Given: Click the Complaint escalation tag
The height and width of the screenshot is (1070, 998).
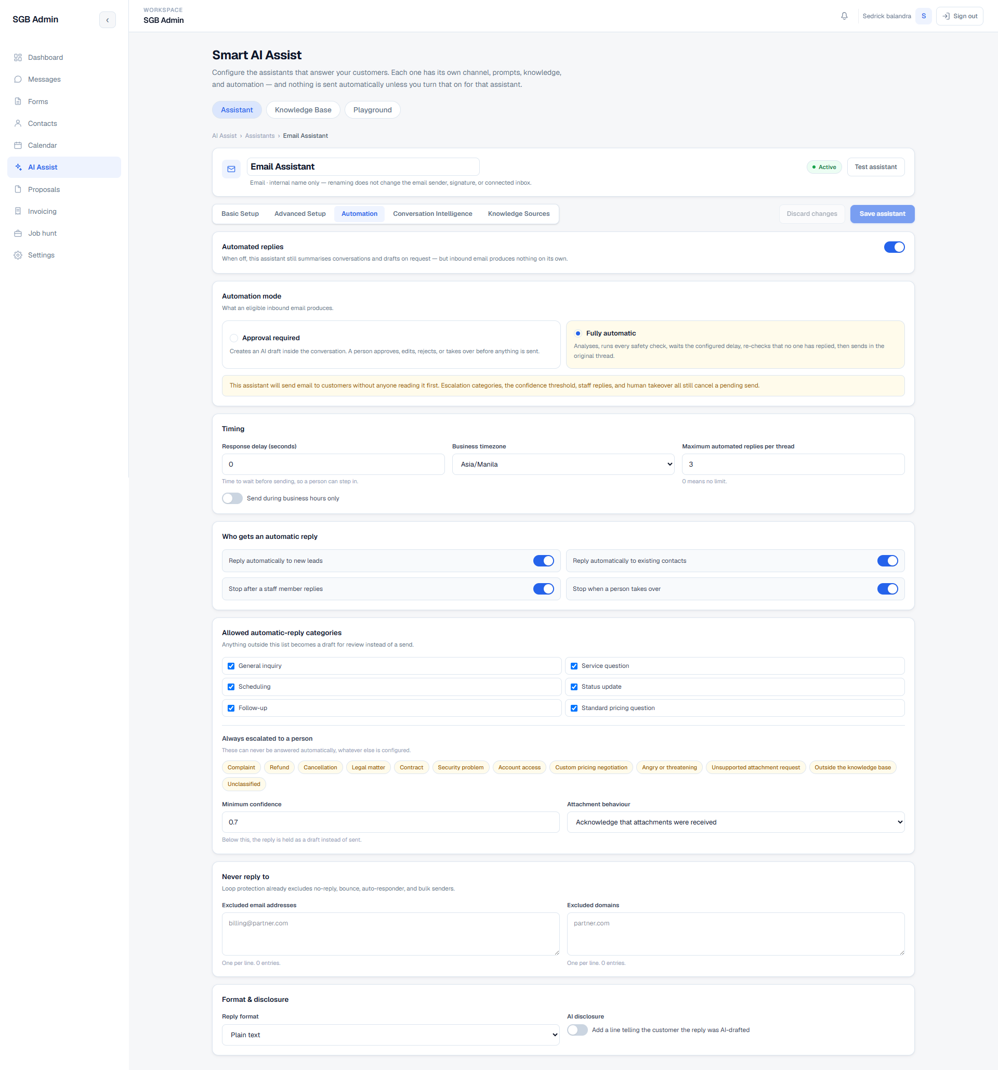Looking at the screenshot, I should [x=241, y=767].
